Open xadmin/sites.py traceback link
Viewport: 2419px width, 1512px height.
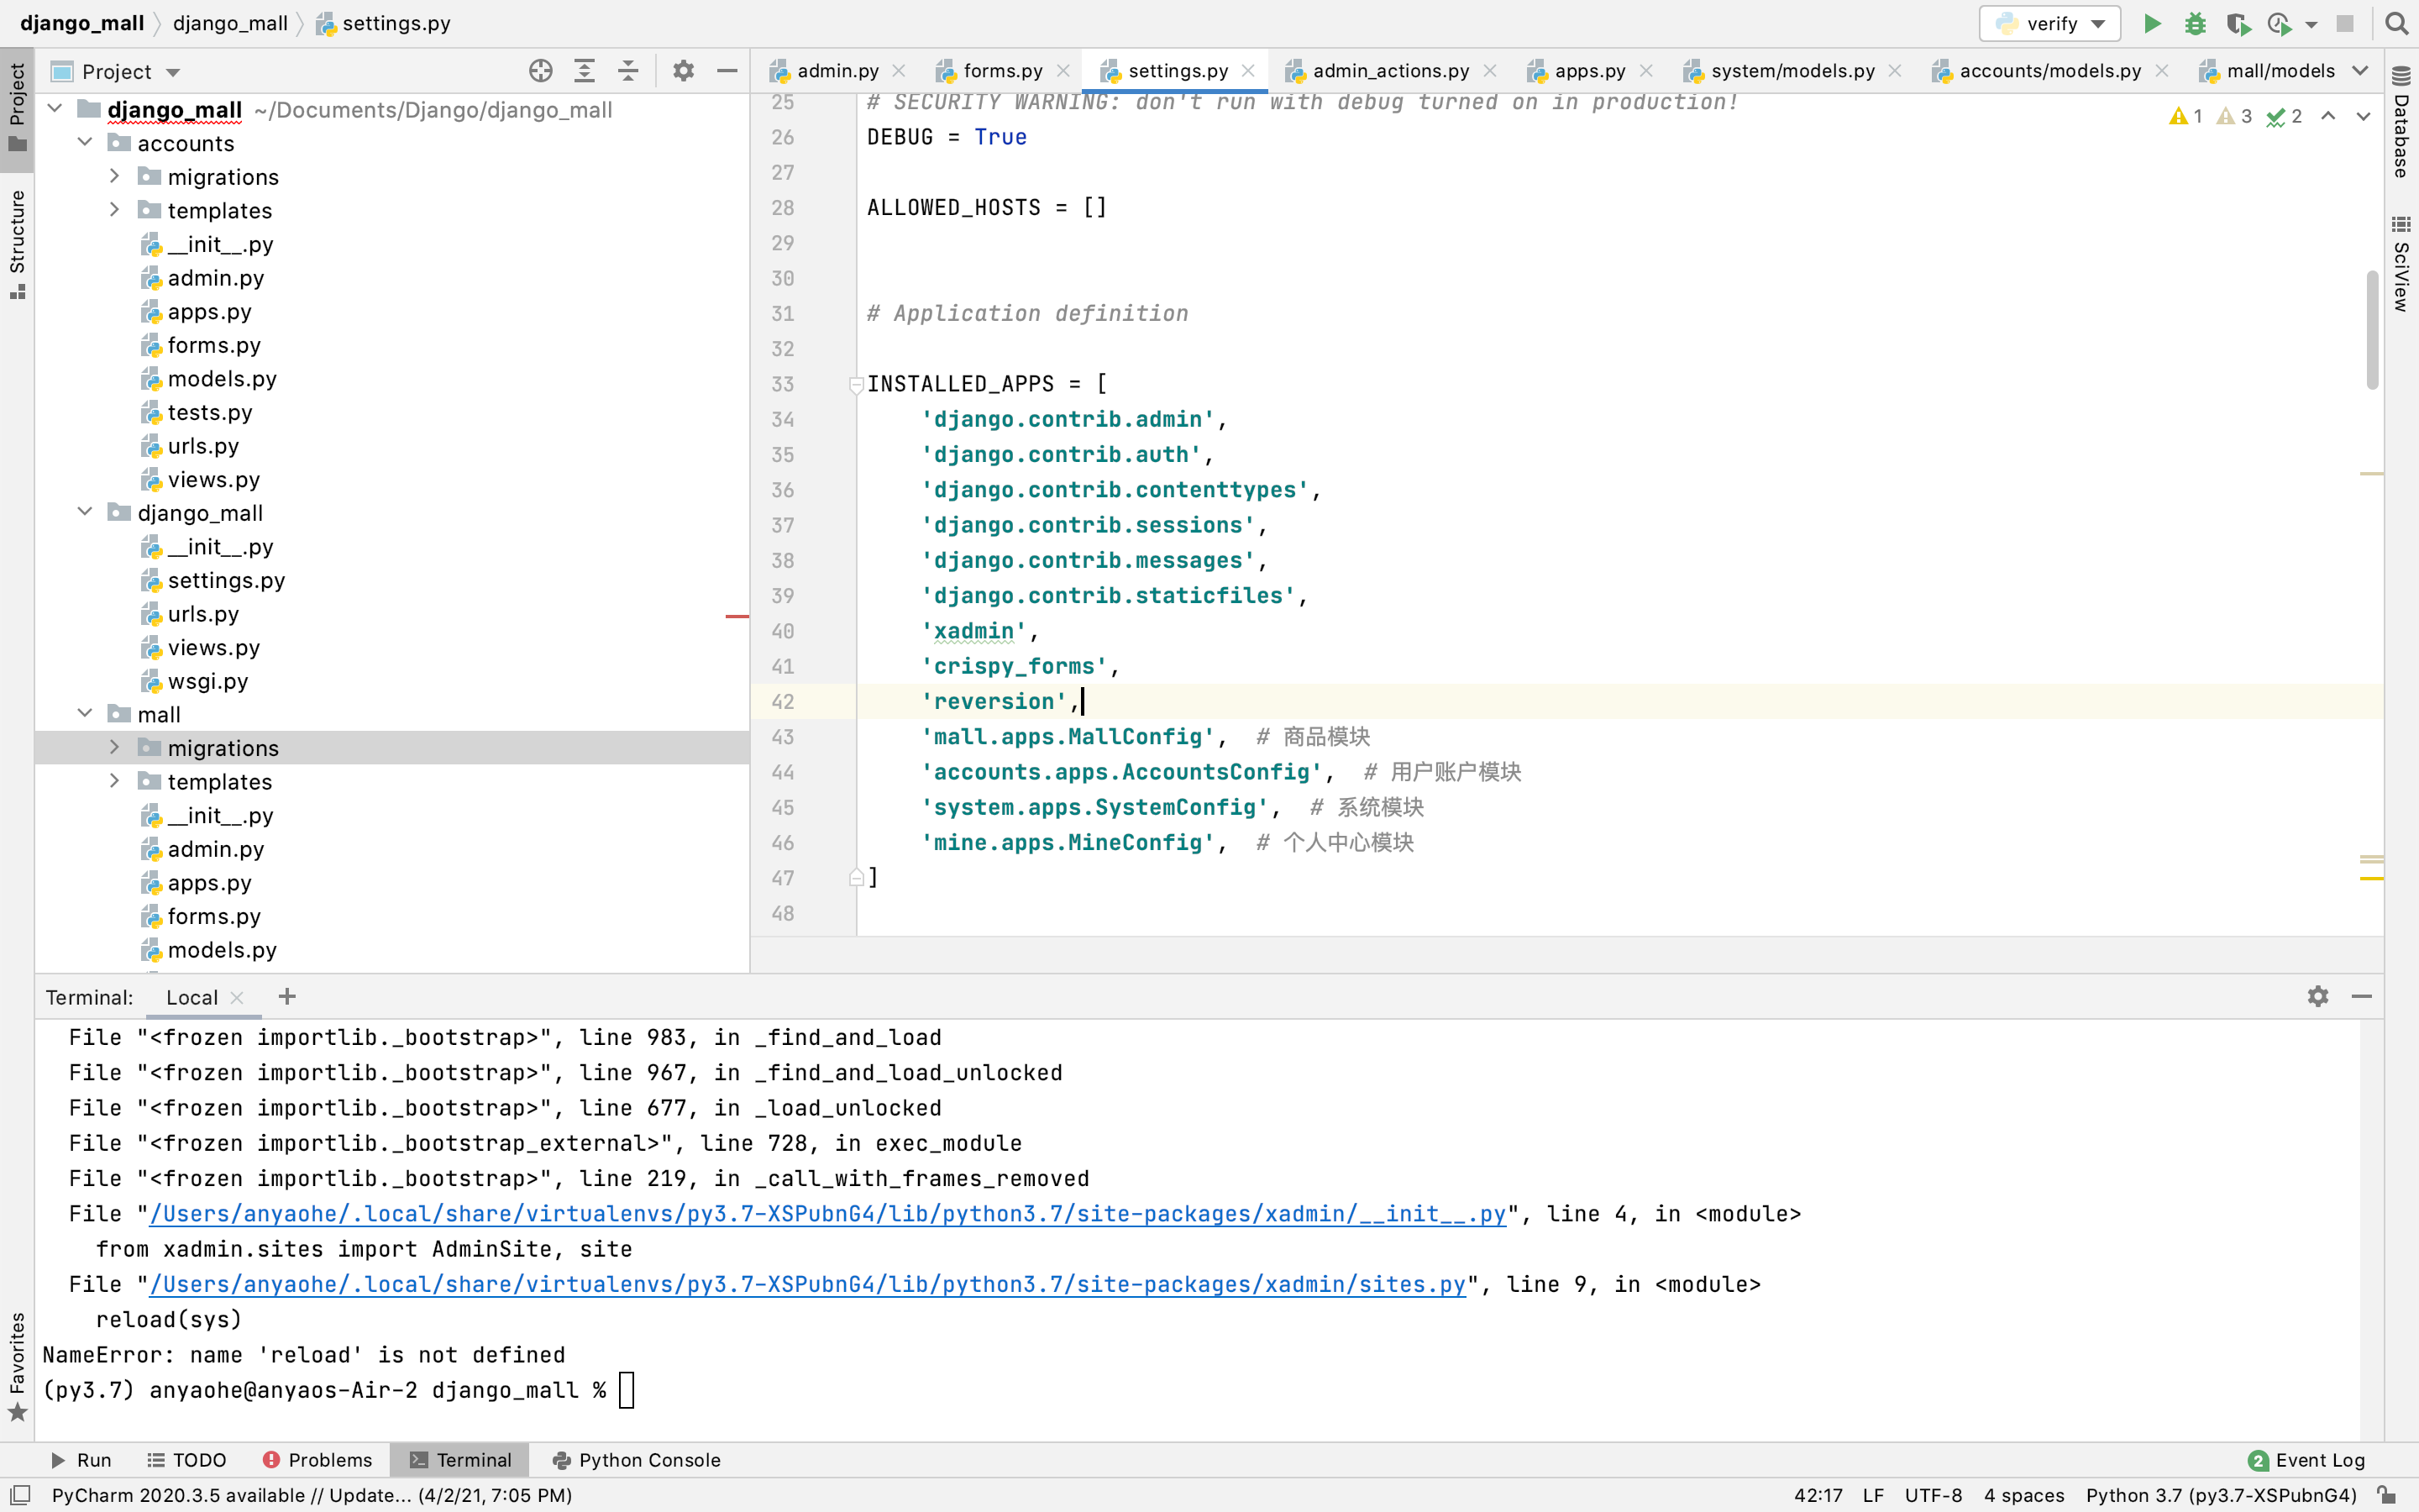point(808,1284)
